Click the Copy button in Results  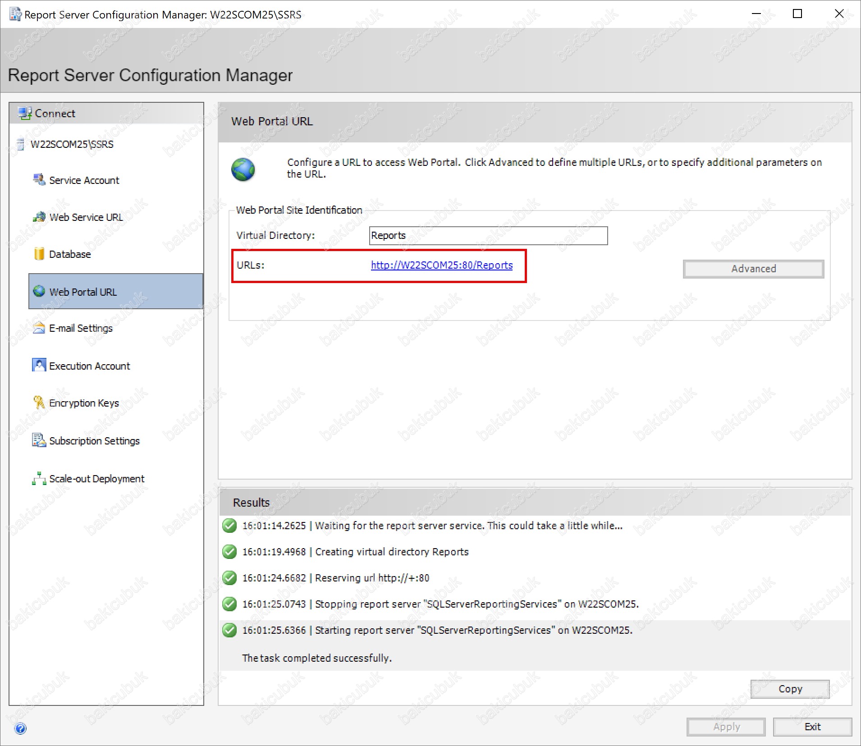pyautogui.click(x=790, y=689)
